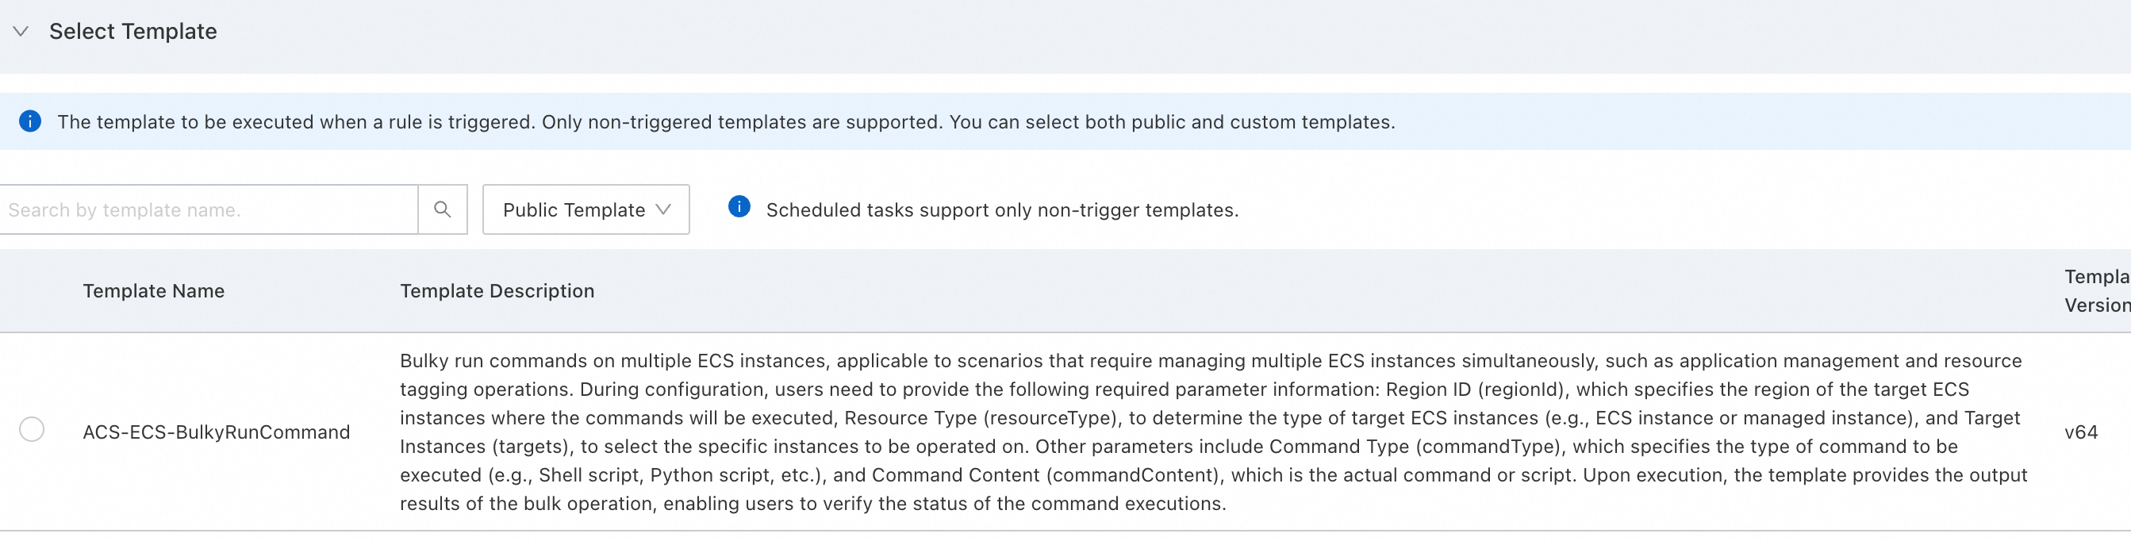Image resolution: width=2131 pixels, height=541 pixels.
Task: Click the info icon in the blue banner
Action: click(30, 121)
